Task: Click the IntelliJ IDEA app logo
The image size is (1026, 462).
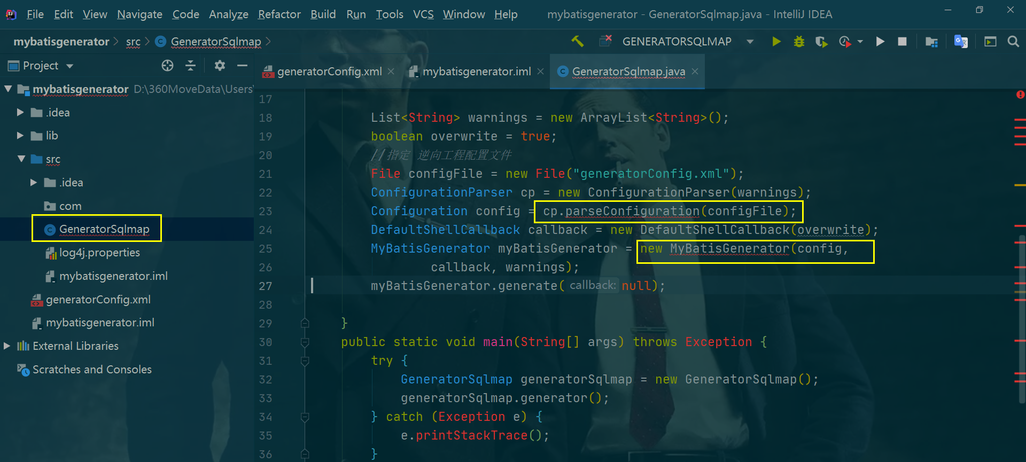Action: click(11, 14)
